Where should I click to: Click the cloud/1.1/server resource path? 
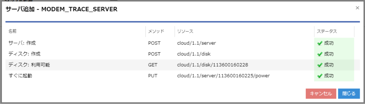tap(196, 43)
